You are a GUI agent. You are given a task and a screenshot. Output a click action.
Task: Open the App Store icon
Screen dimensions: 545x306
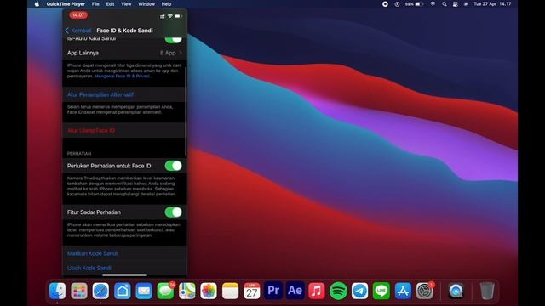point(403,291)
